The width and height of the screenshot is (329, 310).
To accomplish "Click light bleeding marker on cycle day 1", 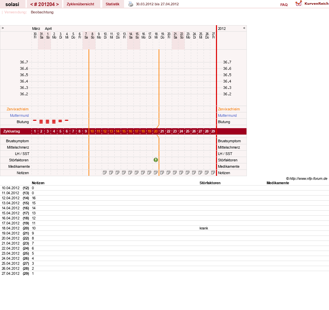I will [35, 120].
